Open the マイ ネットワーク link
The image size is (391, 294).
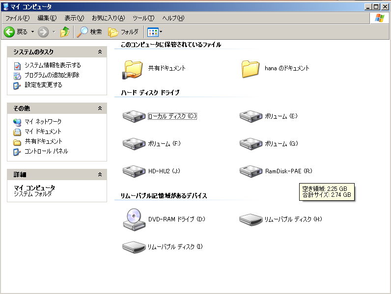point(43,122)
